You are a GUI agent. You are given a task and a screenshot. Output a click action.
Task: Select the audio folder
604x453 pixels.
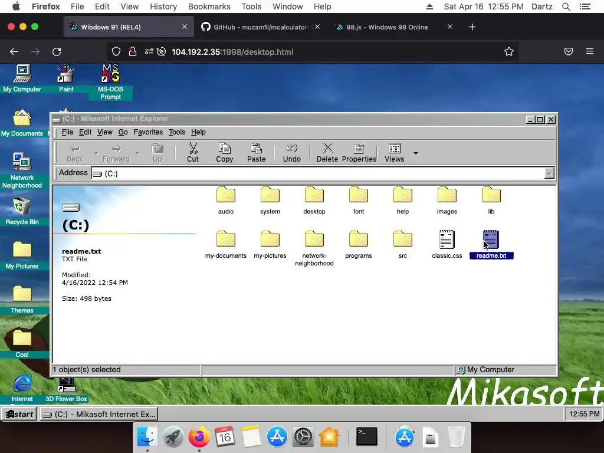pos(226,201)
